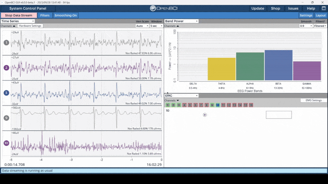Open the console window icon
The image size is (328, 184).
[323, 8]
